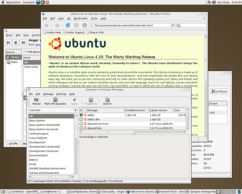Open the Forward button history dropdown arrow
The height and width of the screenshot is (194, 242).
[63, 25]
